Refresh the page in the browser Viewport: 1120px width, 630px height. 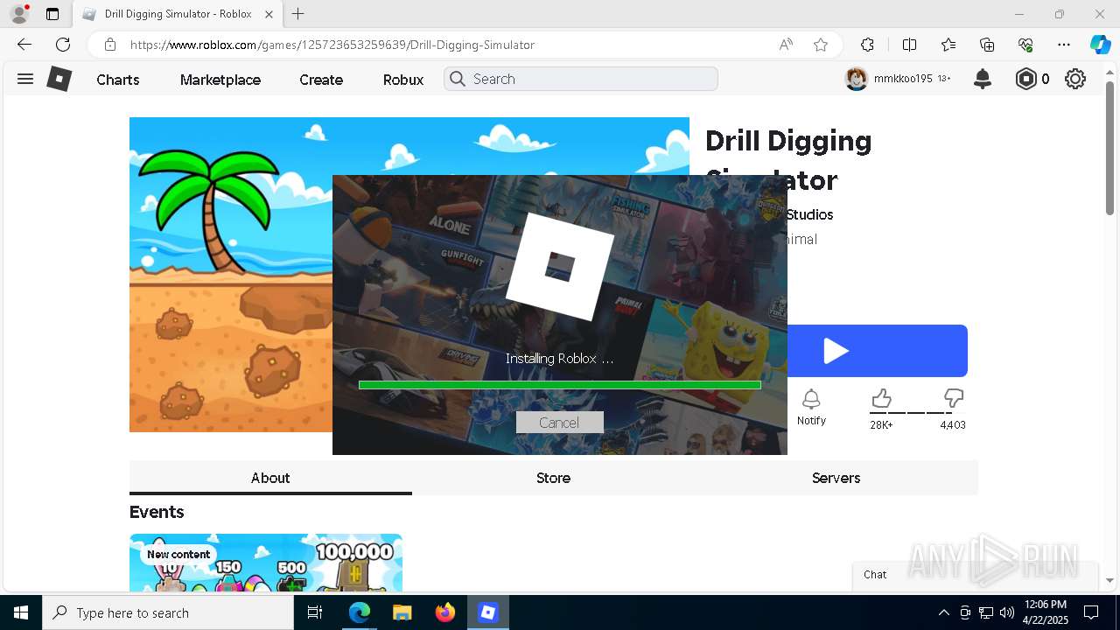pos(63,45)
